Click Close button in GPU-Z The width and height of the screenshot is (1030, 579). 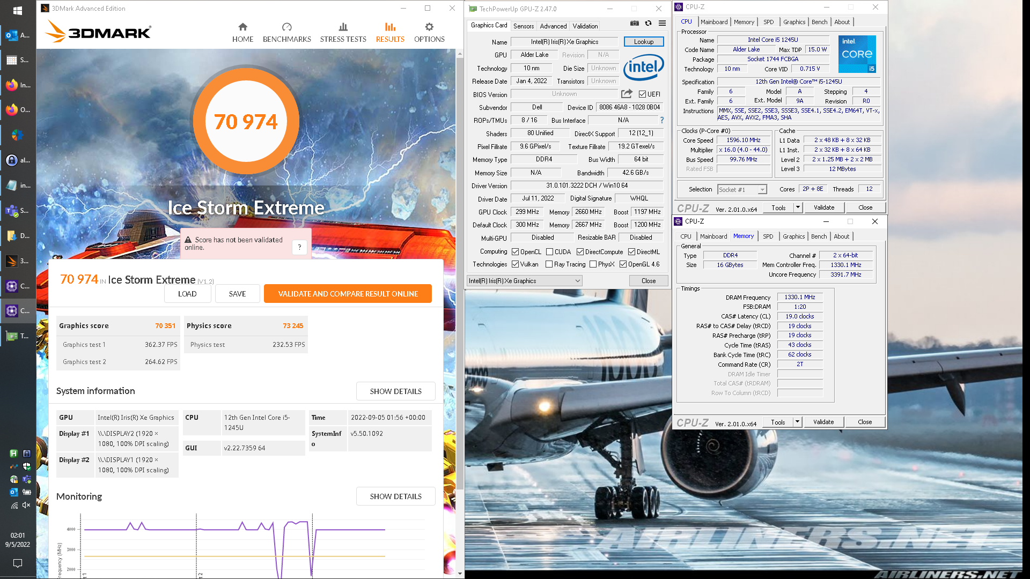(x=649, y=281)
